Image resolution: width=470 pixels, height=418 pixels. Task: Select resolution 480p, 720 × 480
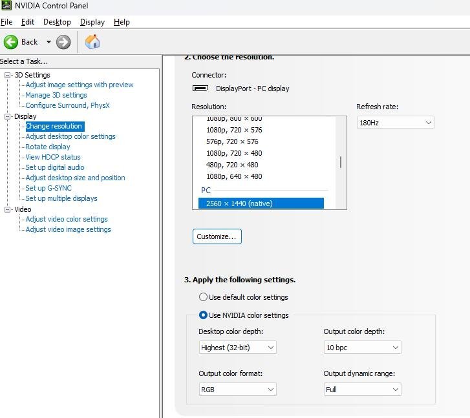tap(232, 165)
